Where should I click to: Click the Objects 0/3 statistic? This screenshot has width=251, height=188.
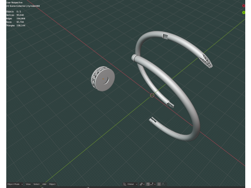point(14,11)
